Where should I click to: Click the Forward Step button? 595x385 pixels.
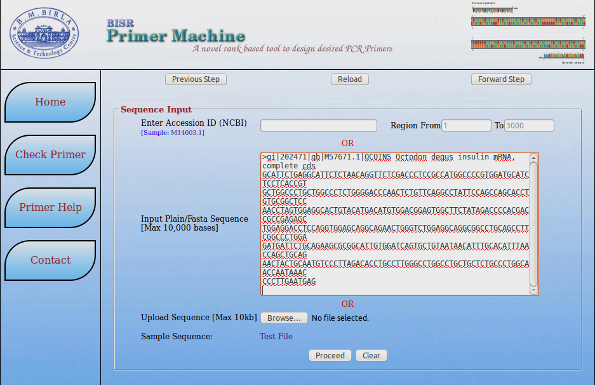coord(501,79)
